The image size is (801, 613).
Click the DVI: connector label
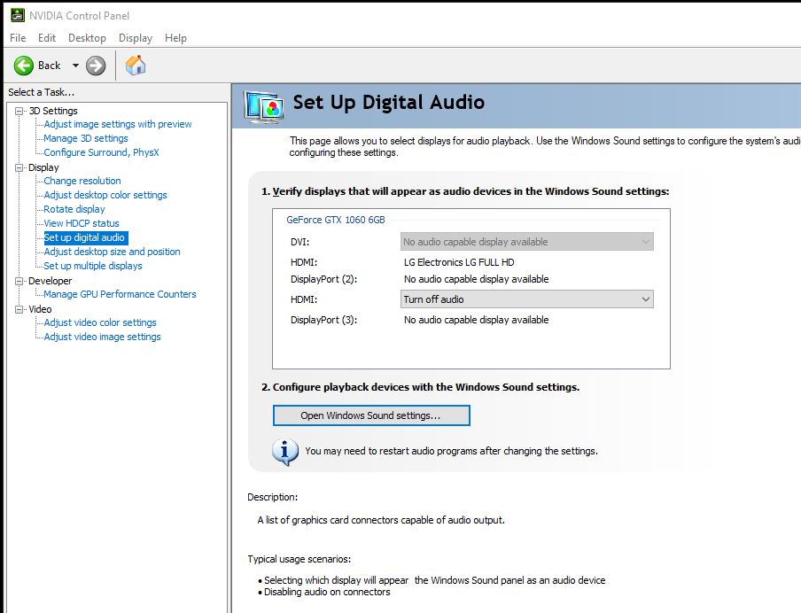click(299, 242)
